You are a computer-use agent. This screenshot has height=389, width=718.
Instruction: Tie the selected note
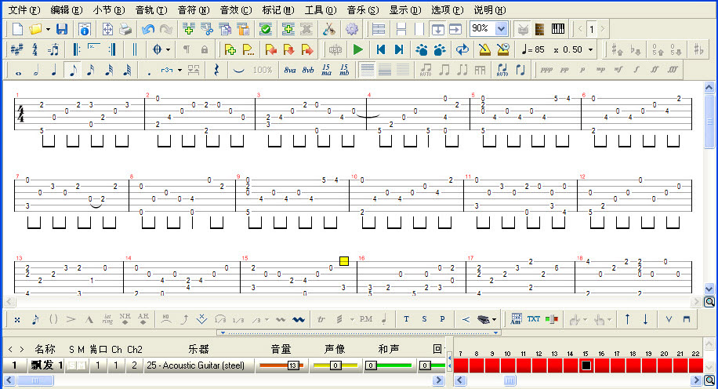(238, 70)
